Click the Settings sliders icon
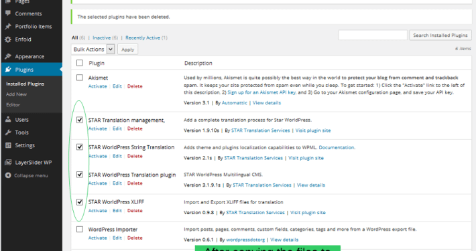The height and width of the screenshot is (251, 476). (x=8, y=145)
